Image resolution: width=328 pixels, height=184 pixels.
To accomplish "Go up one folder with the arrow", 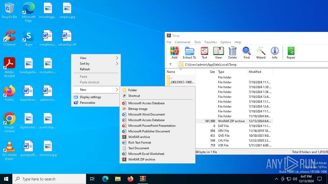I will click(x=170, y=64).
